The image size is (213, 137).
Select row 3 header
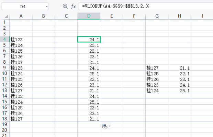pos(4,34)
